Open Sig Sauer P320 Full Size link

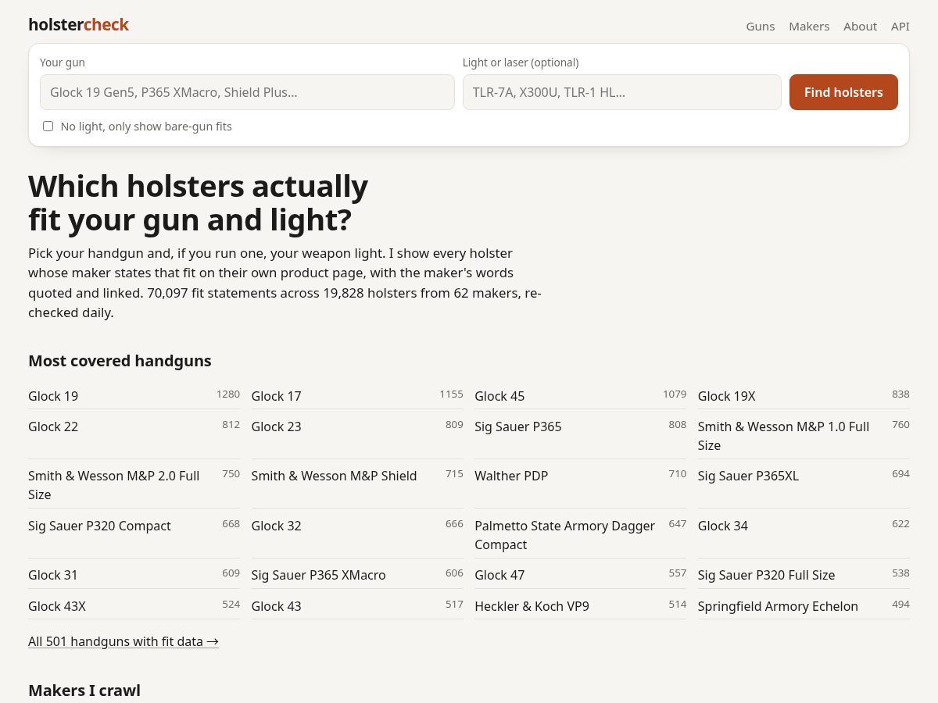point(766,575)
